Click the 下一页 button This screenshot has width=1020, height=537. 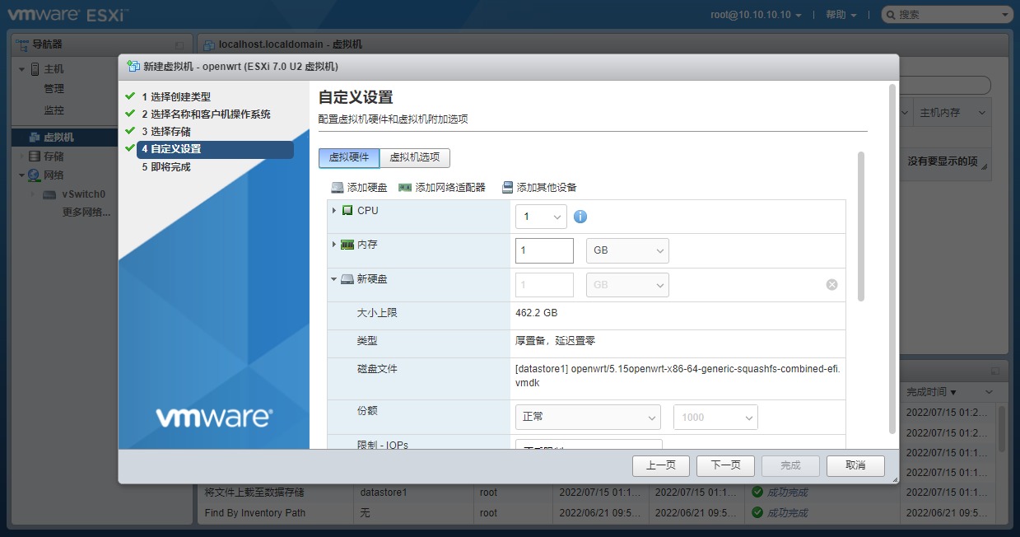pyautogui.click(x=724, y=465)
